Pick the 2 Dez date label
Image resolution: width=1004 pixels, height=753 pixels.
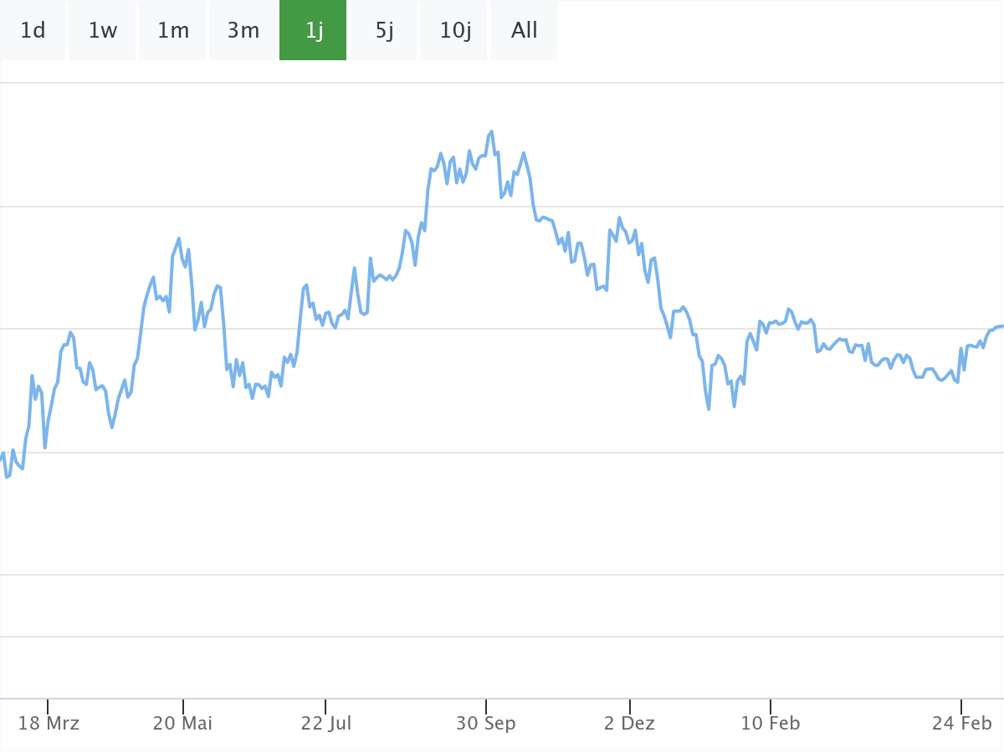[630, 723]
